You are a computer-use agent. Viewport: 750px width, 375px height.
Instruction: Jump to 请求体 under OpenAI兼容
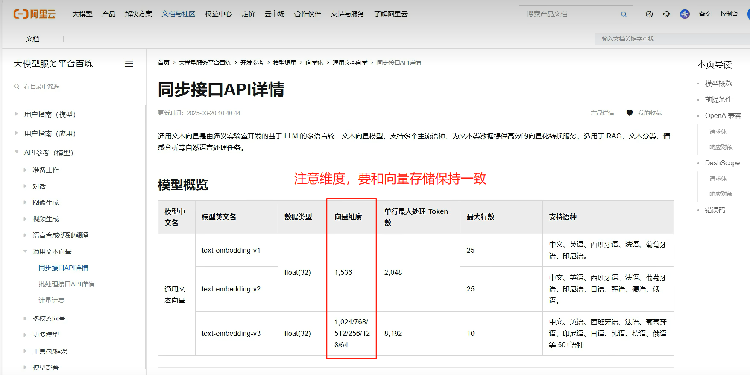[x=718, y=132]
